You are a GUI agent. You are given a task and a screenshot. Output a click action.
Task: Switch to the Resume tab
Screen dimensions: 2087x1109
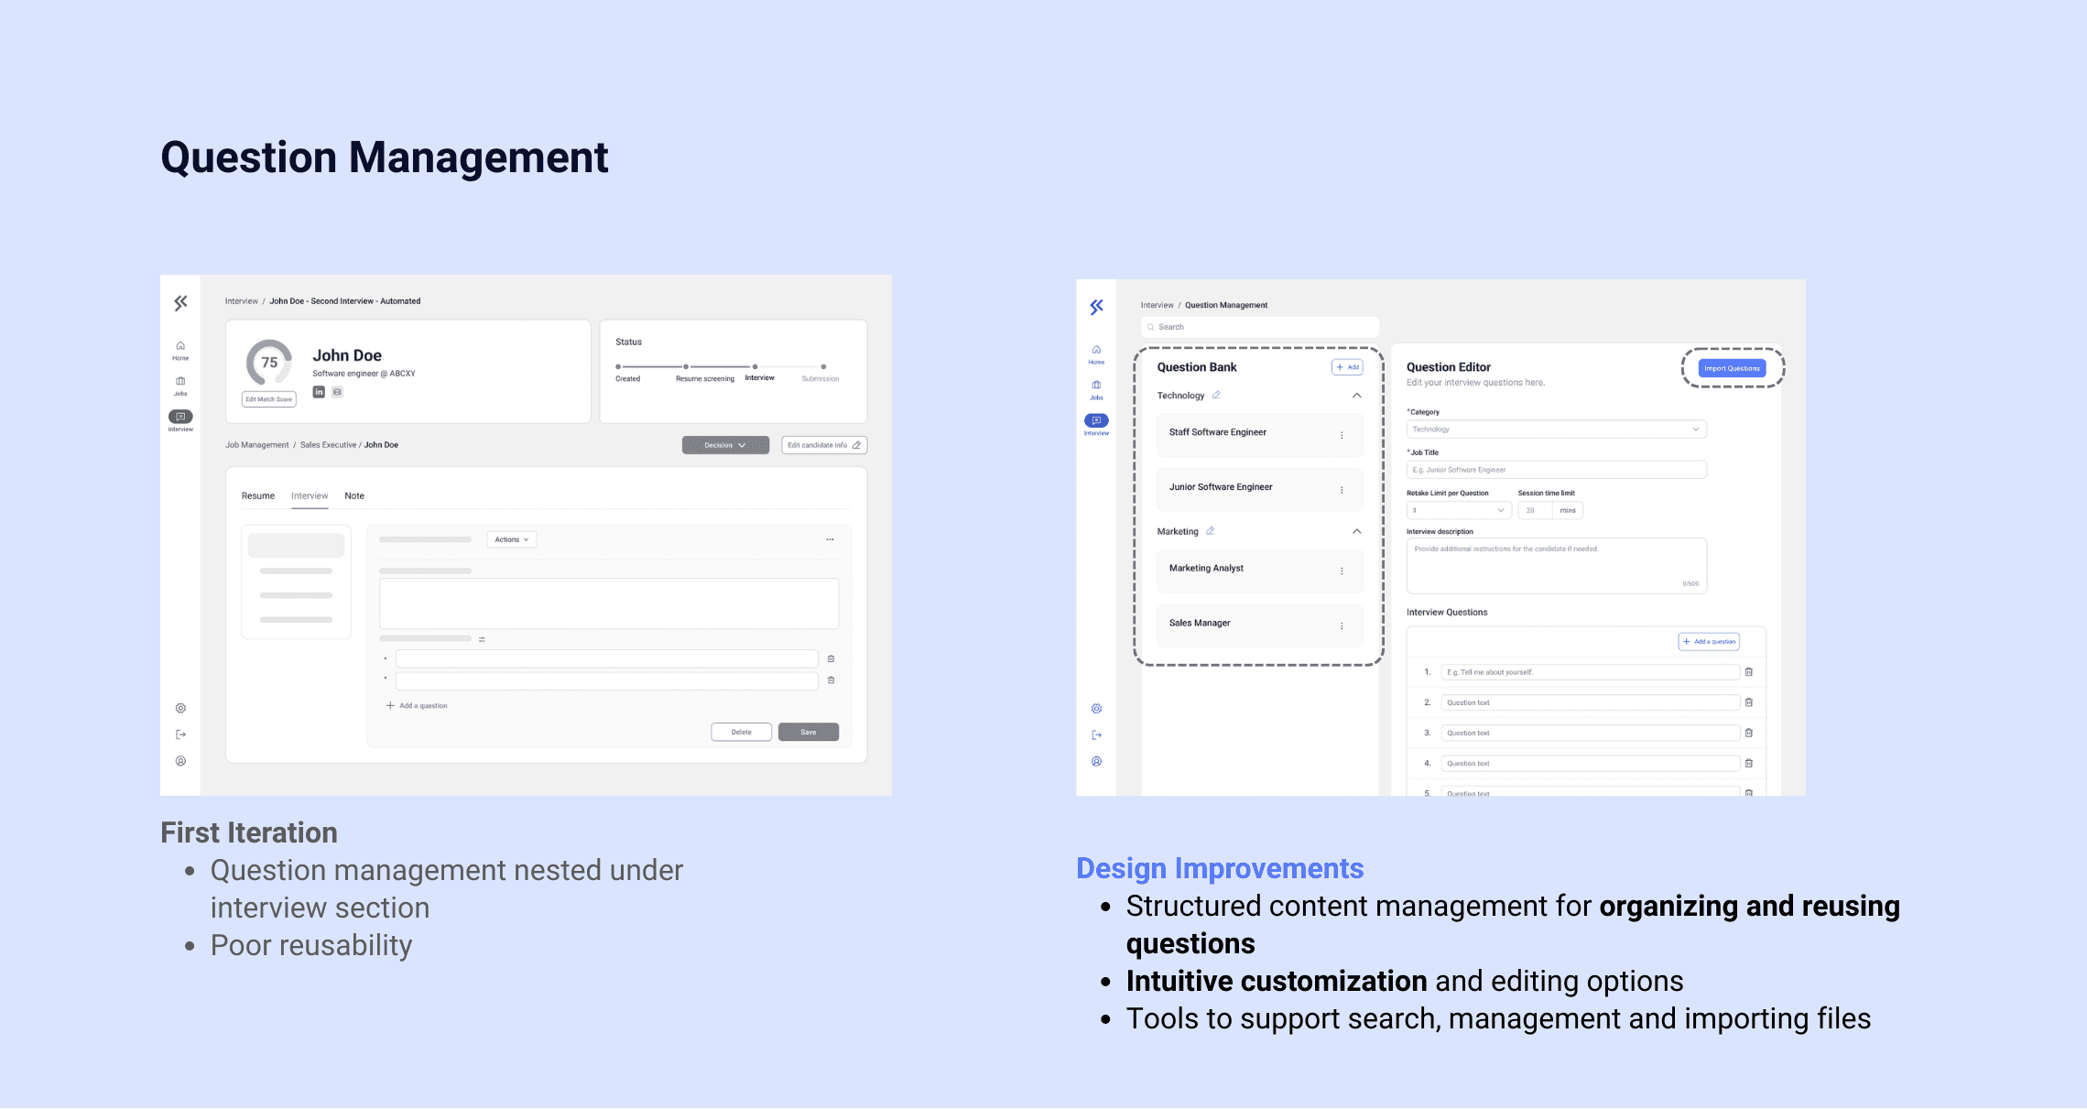click(257, 496)
